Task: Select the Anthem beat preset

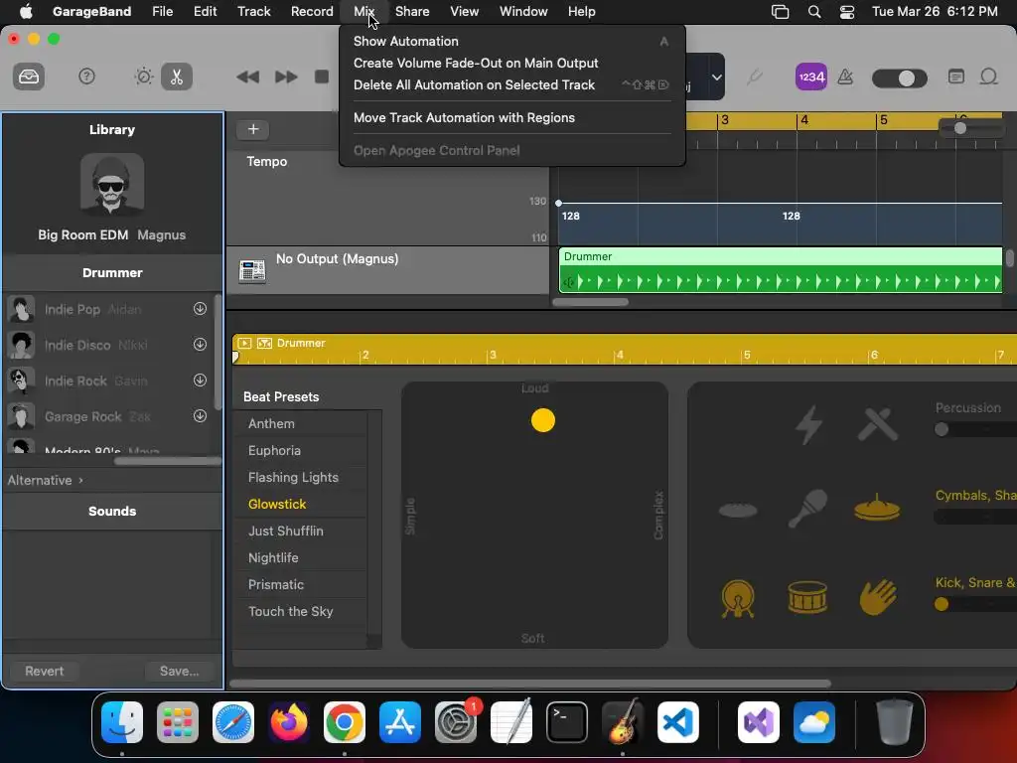Action: click(300, 423)
